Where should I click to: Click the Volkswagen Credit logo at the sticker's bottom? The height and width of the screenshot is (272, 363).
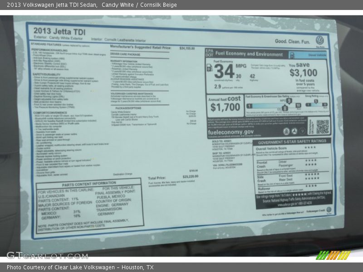(329, 210)
